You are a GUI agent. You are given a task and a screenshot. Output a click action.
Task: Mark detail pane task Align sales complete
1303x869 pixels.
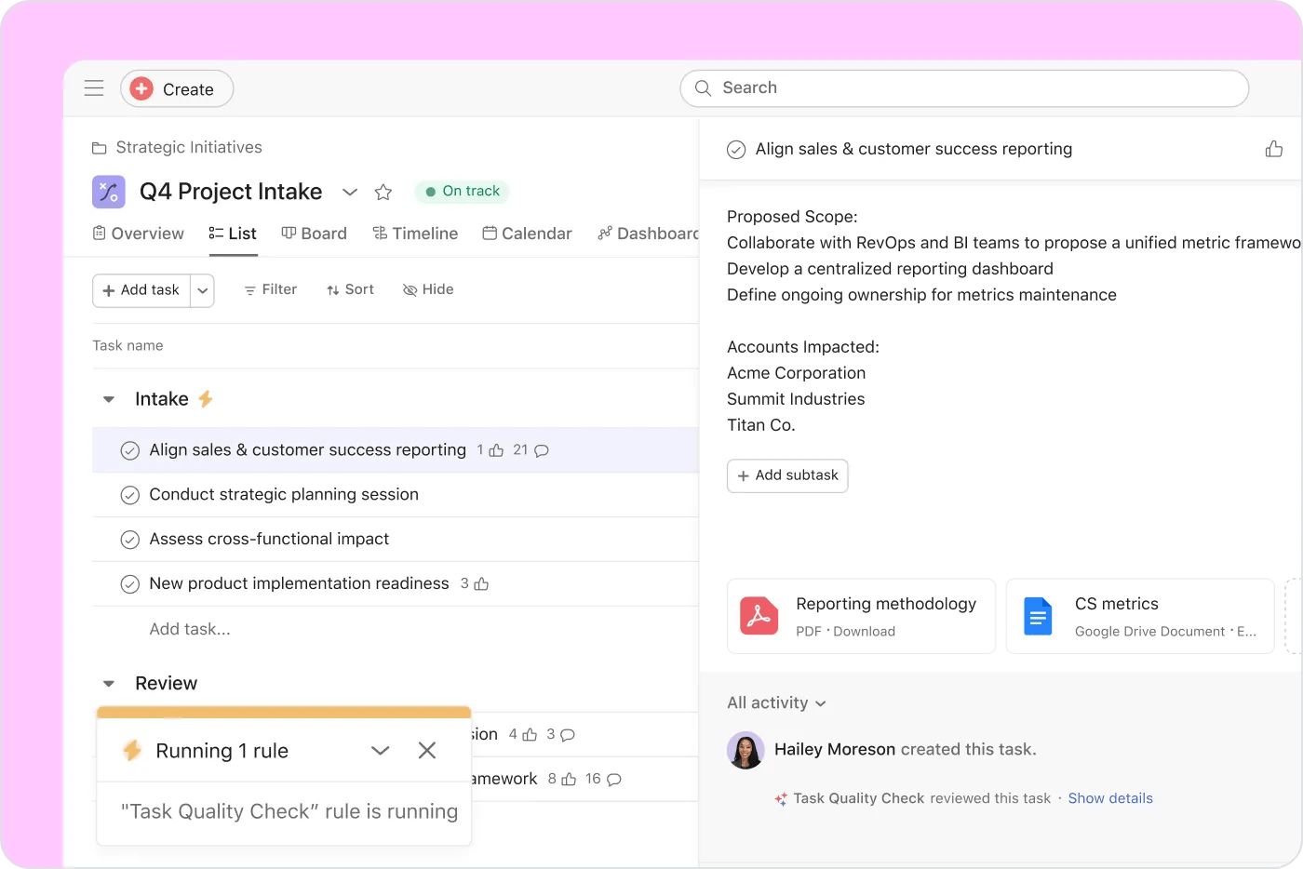click(736, 150)
